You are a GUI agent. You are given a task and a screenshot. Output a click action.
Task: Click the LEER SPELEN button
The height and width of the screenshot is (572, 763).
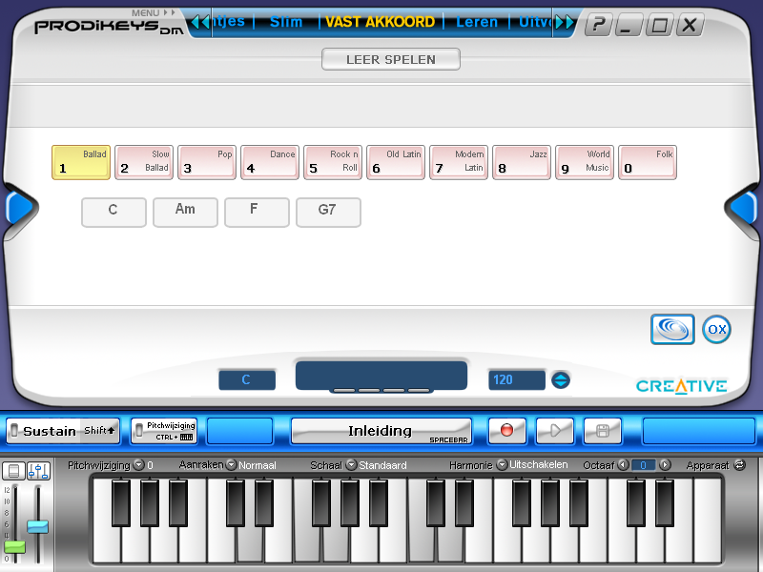(x=391, y=59)
